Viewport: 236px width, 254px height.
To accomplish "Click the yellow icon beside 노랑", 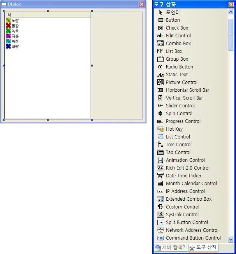I will 8,20.
